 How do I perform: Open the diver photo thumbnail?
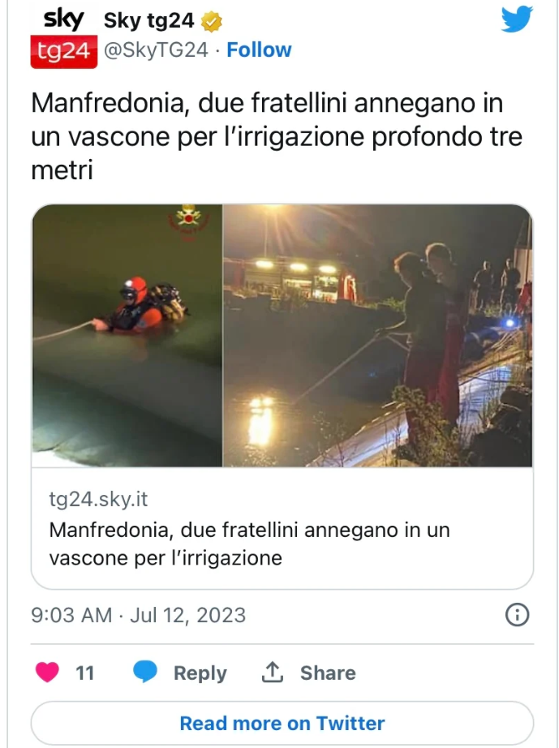pos(127,335)
